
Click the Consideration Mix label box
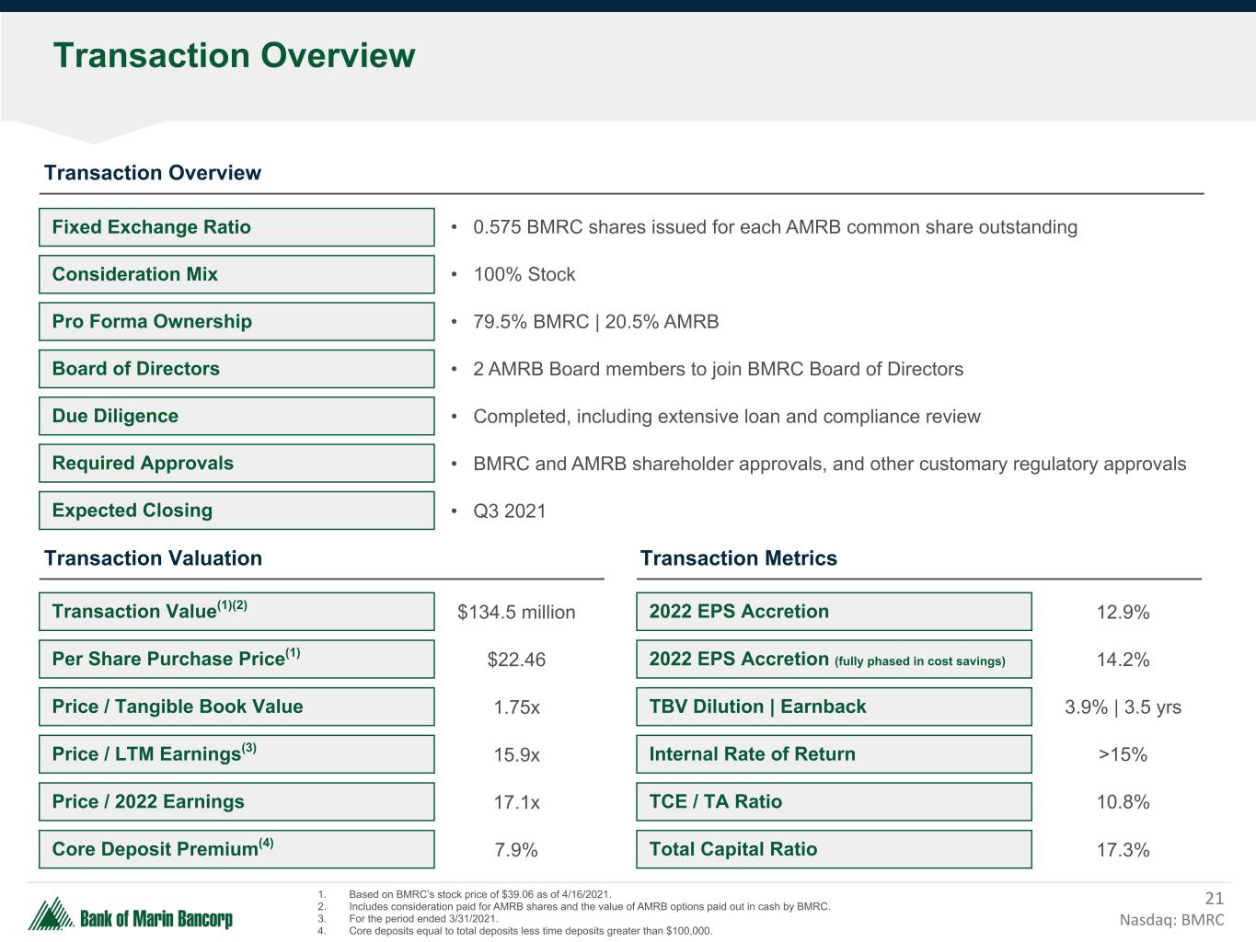click(x=236, y=274)
